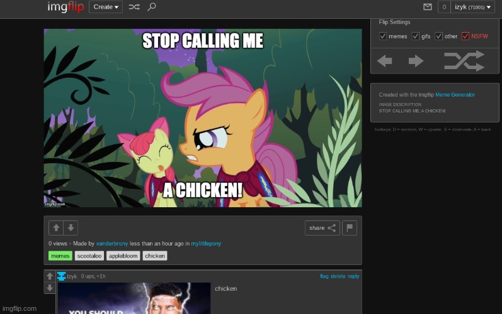
Task: Toggle the NSFW checkbox in Flip Settings
Action: point(465,36)
